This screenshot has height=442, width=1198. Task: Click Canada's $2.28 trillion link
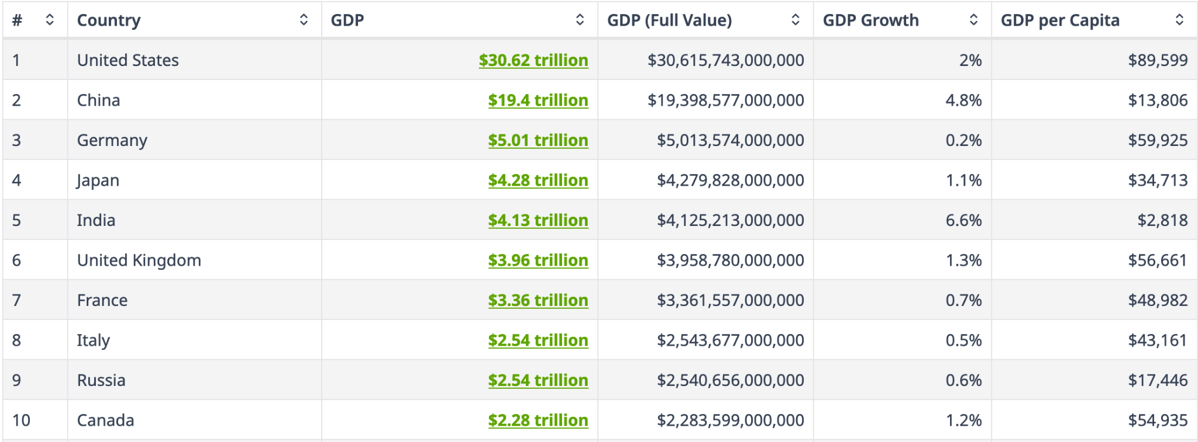click(538, 420)
